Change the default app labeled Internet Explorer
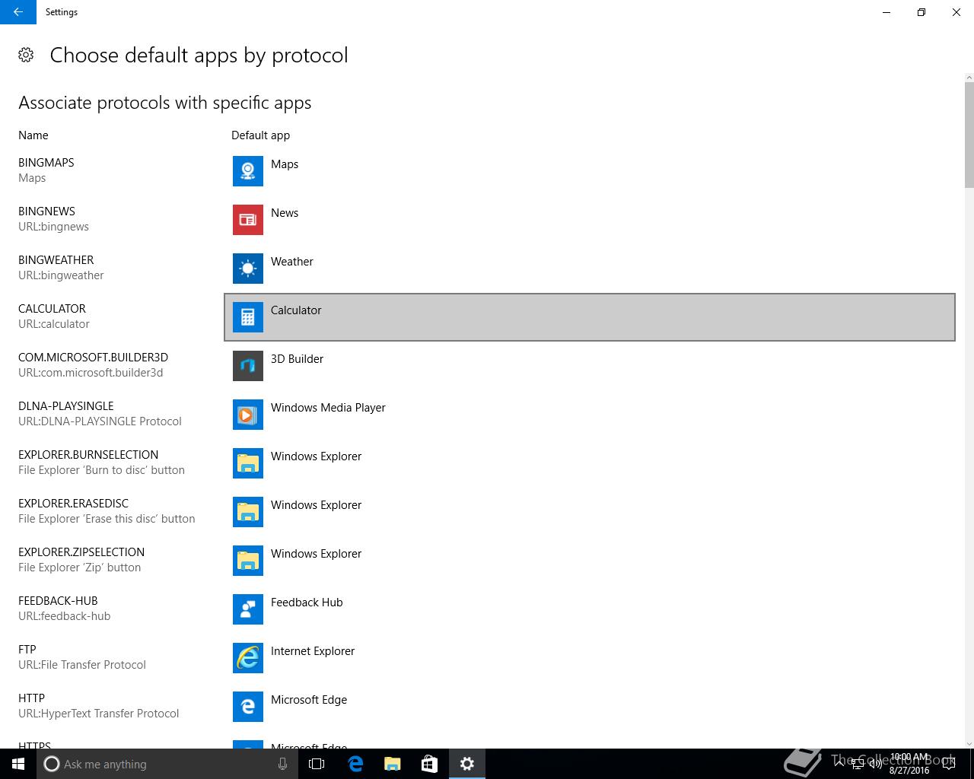The image size is (974, 779). pos(590,658)
